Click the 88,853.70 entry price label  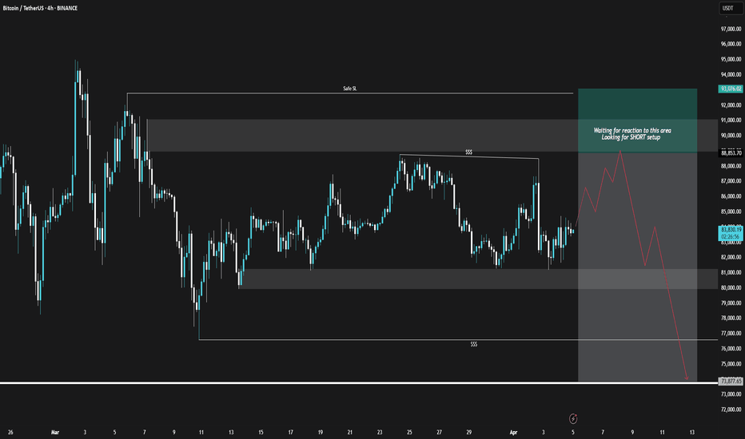(x=731, y=152)
